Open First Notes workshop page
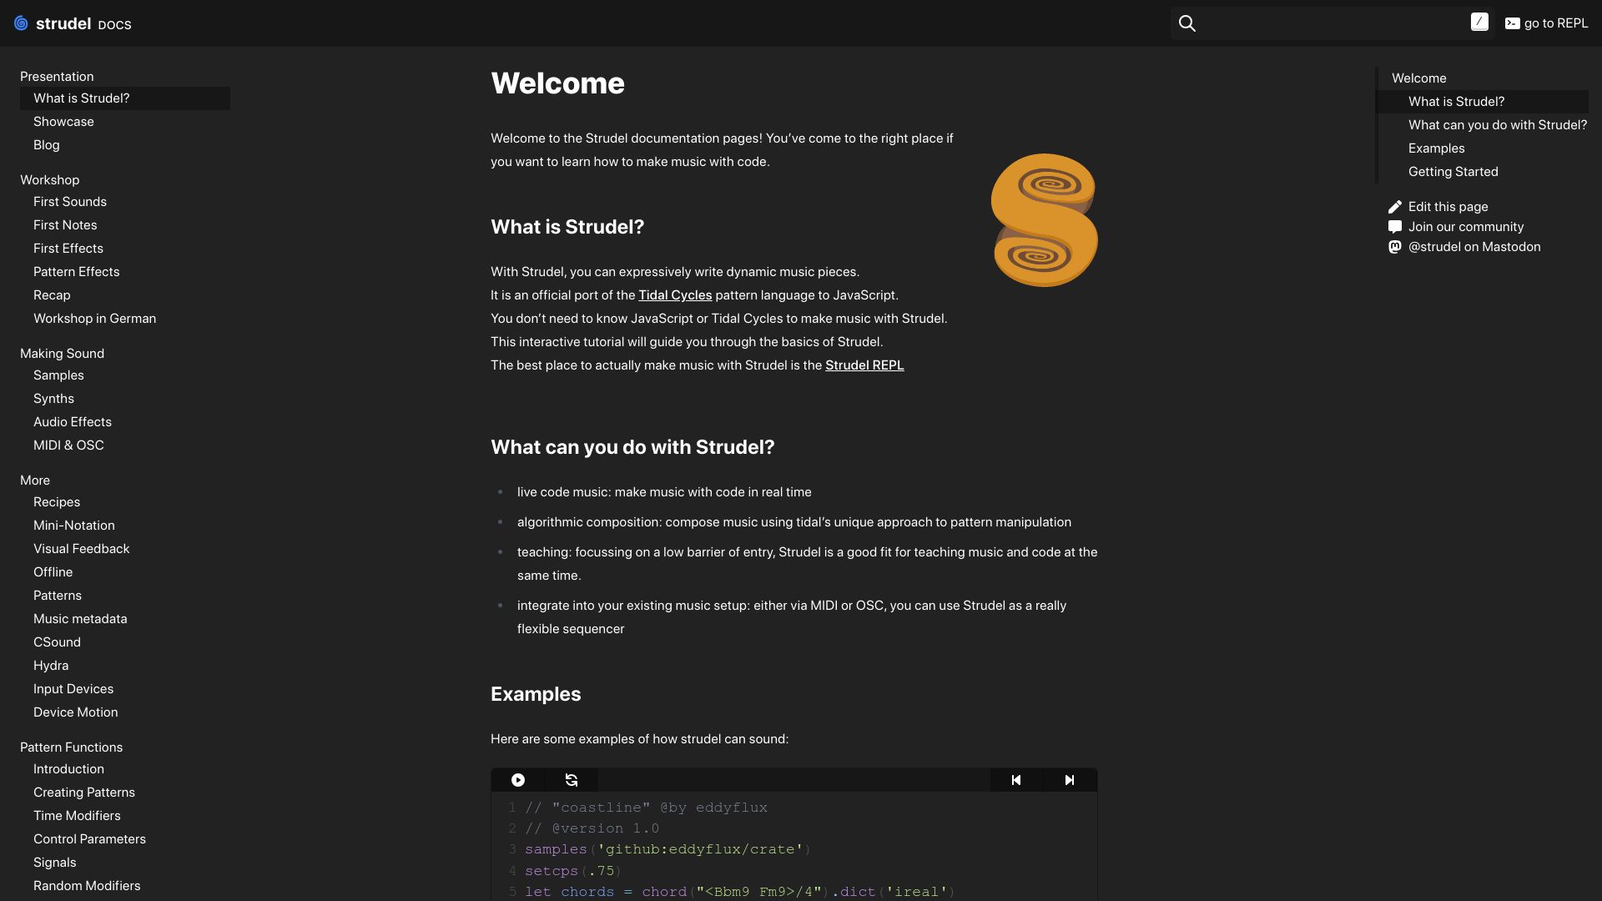This screenshot has height=901, width=1602. click(x=65, y=225)
